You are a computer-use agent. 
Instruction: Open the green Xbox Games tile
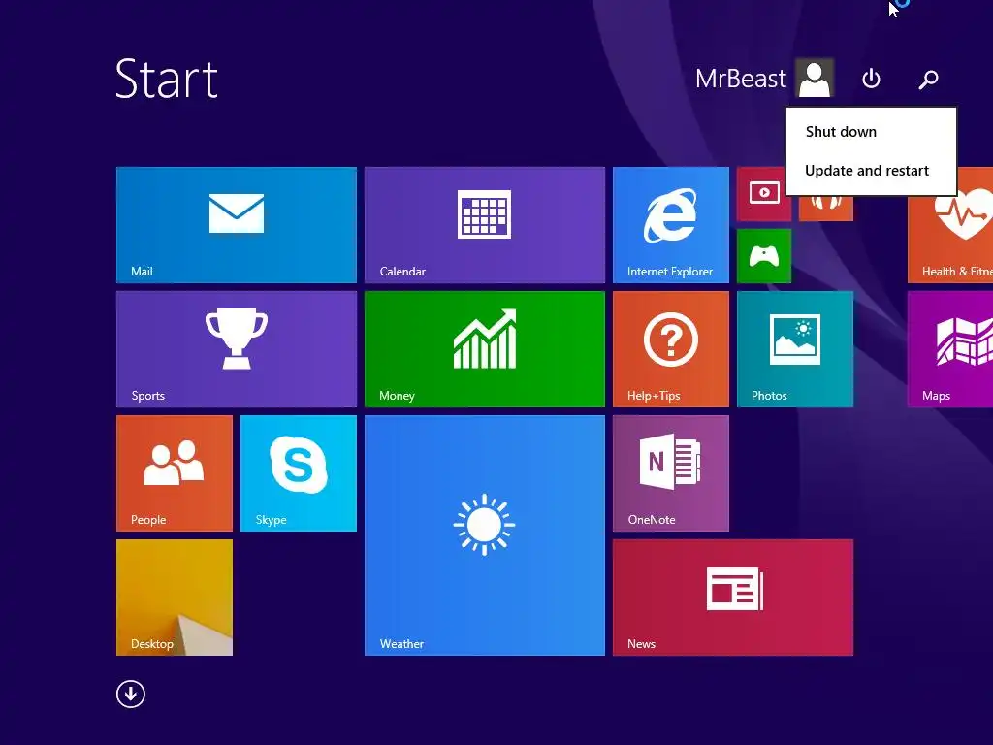(764, 256)
